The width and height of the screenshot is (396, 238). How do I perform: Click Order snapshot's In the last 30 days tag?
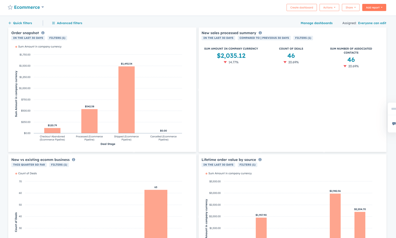pyautogui.click(x=28, y=38)
